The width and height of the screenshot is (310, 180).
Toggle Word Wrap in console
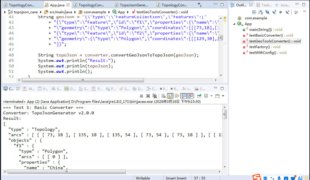pos(177,96)
